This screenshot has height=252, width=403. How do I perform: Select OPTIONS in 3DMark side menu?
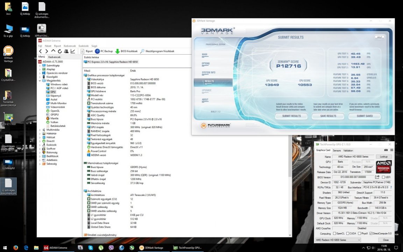pyautogui.click(x=206, y=63)
